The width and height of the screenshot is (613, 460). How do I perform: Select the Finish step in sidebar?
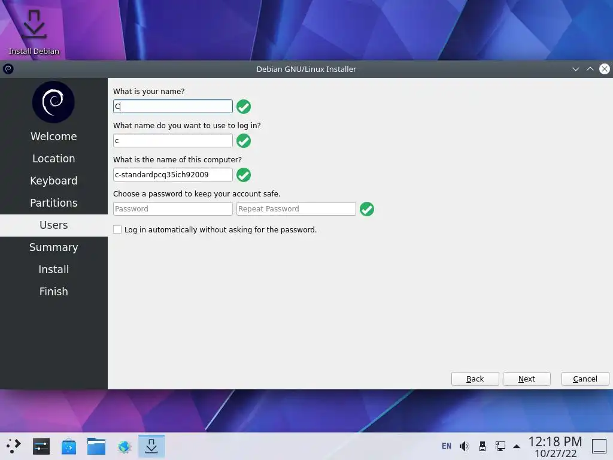click(53, 292)
